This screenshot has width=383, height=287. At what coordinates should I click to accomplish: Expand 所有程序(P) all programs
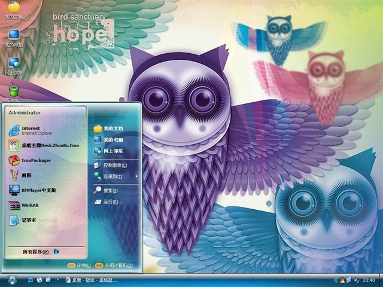(x=41, y=252)
